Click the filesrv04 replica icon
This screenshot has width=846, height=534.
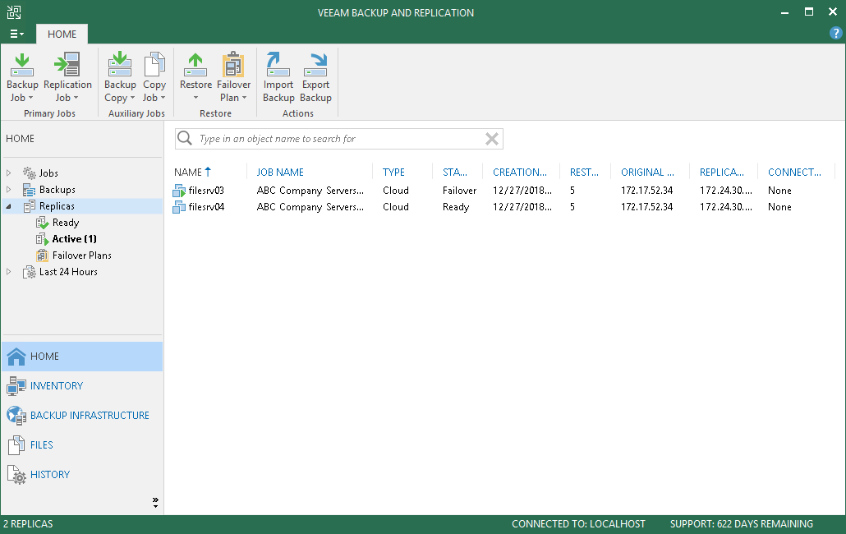pos(178,206)
